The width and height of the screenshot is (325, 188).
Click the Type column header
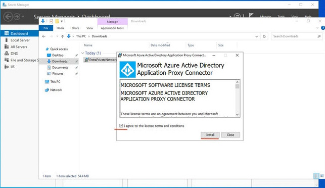(x=191, y=45)
